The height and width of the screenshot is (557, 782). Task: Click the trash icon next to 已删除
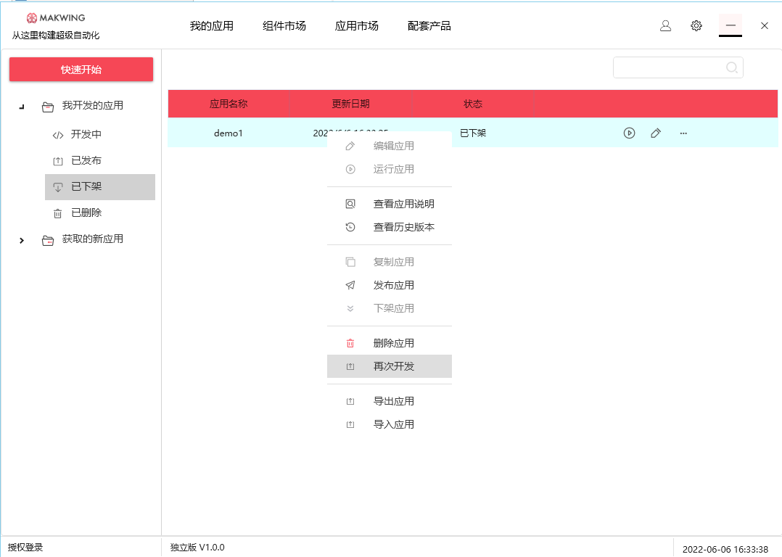coord(58,213)
